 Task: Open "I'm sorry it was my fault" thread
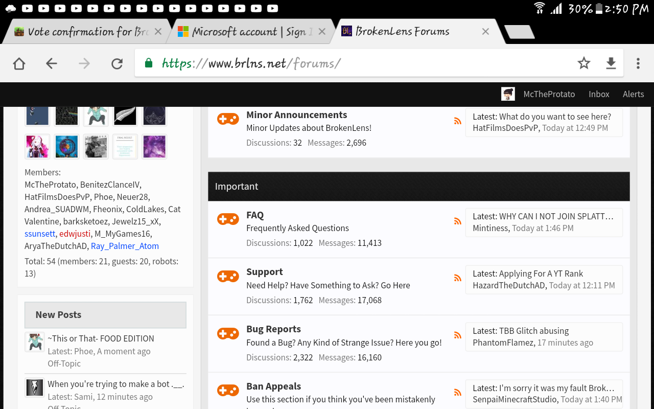coord(557,388)
